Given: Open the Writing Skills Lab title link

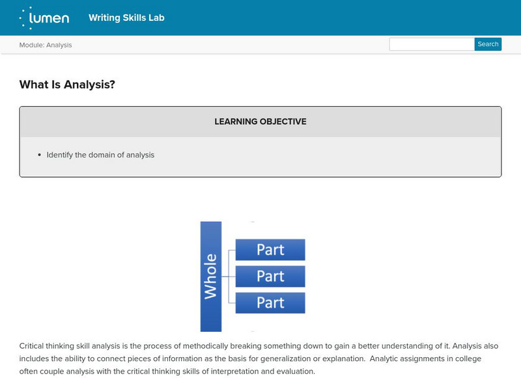Looking at the screenshot, I should [126, 18].
